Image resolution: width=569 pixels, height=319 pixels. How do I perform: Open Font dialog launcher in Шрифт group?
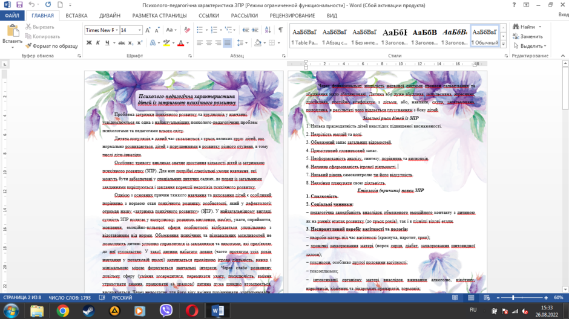click(190, 56)
